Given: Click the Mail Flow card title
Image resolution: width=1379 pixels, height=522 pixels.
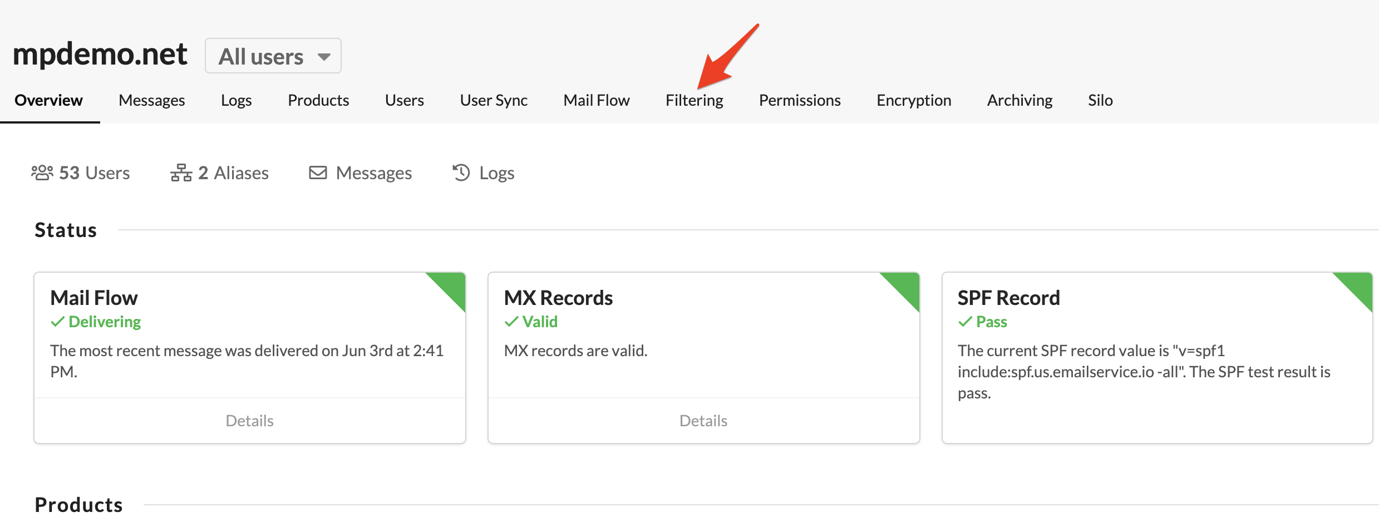Looking at the screenshot, I should coord(94,298).
